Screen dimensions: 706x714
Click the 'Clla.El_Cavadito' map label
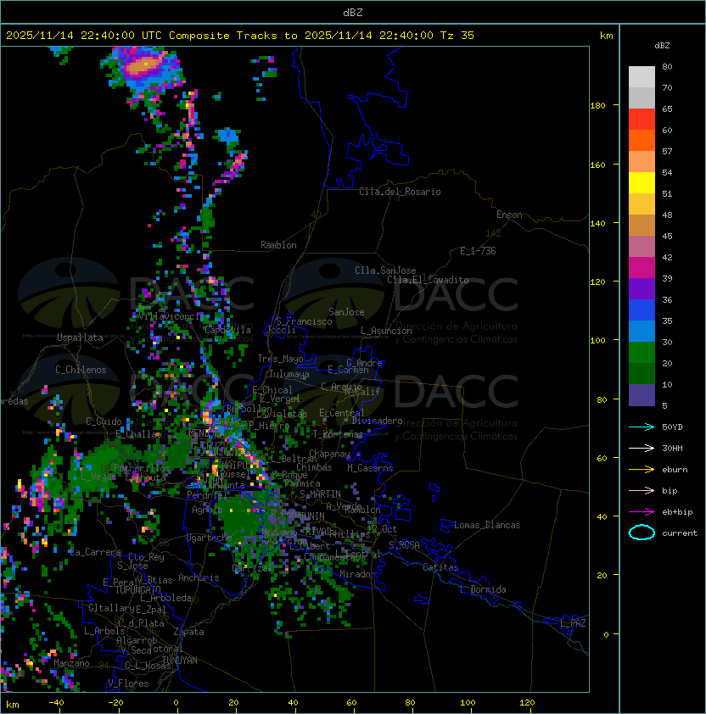pos(428,280)
